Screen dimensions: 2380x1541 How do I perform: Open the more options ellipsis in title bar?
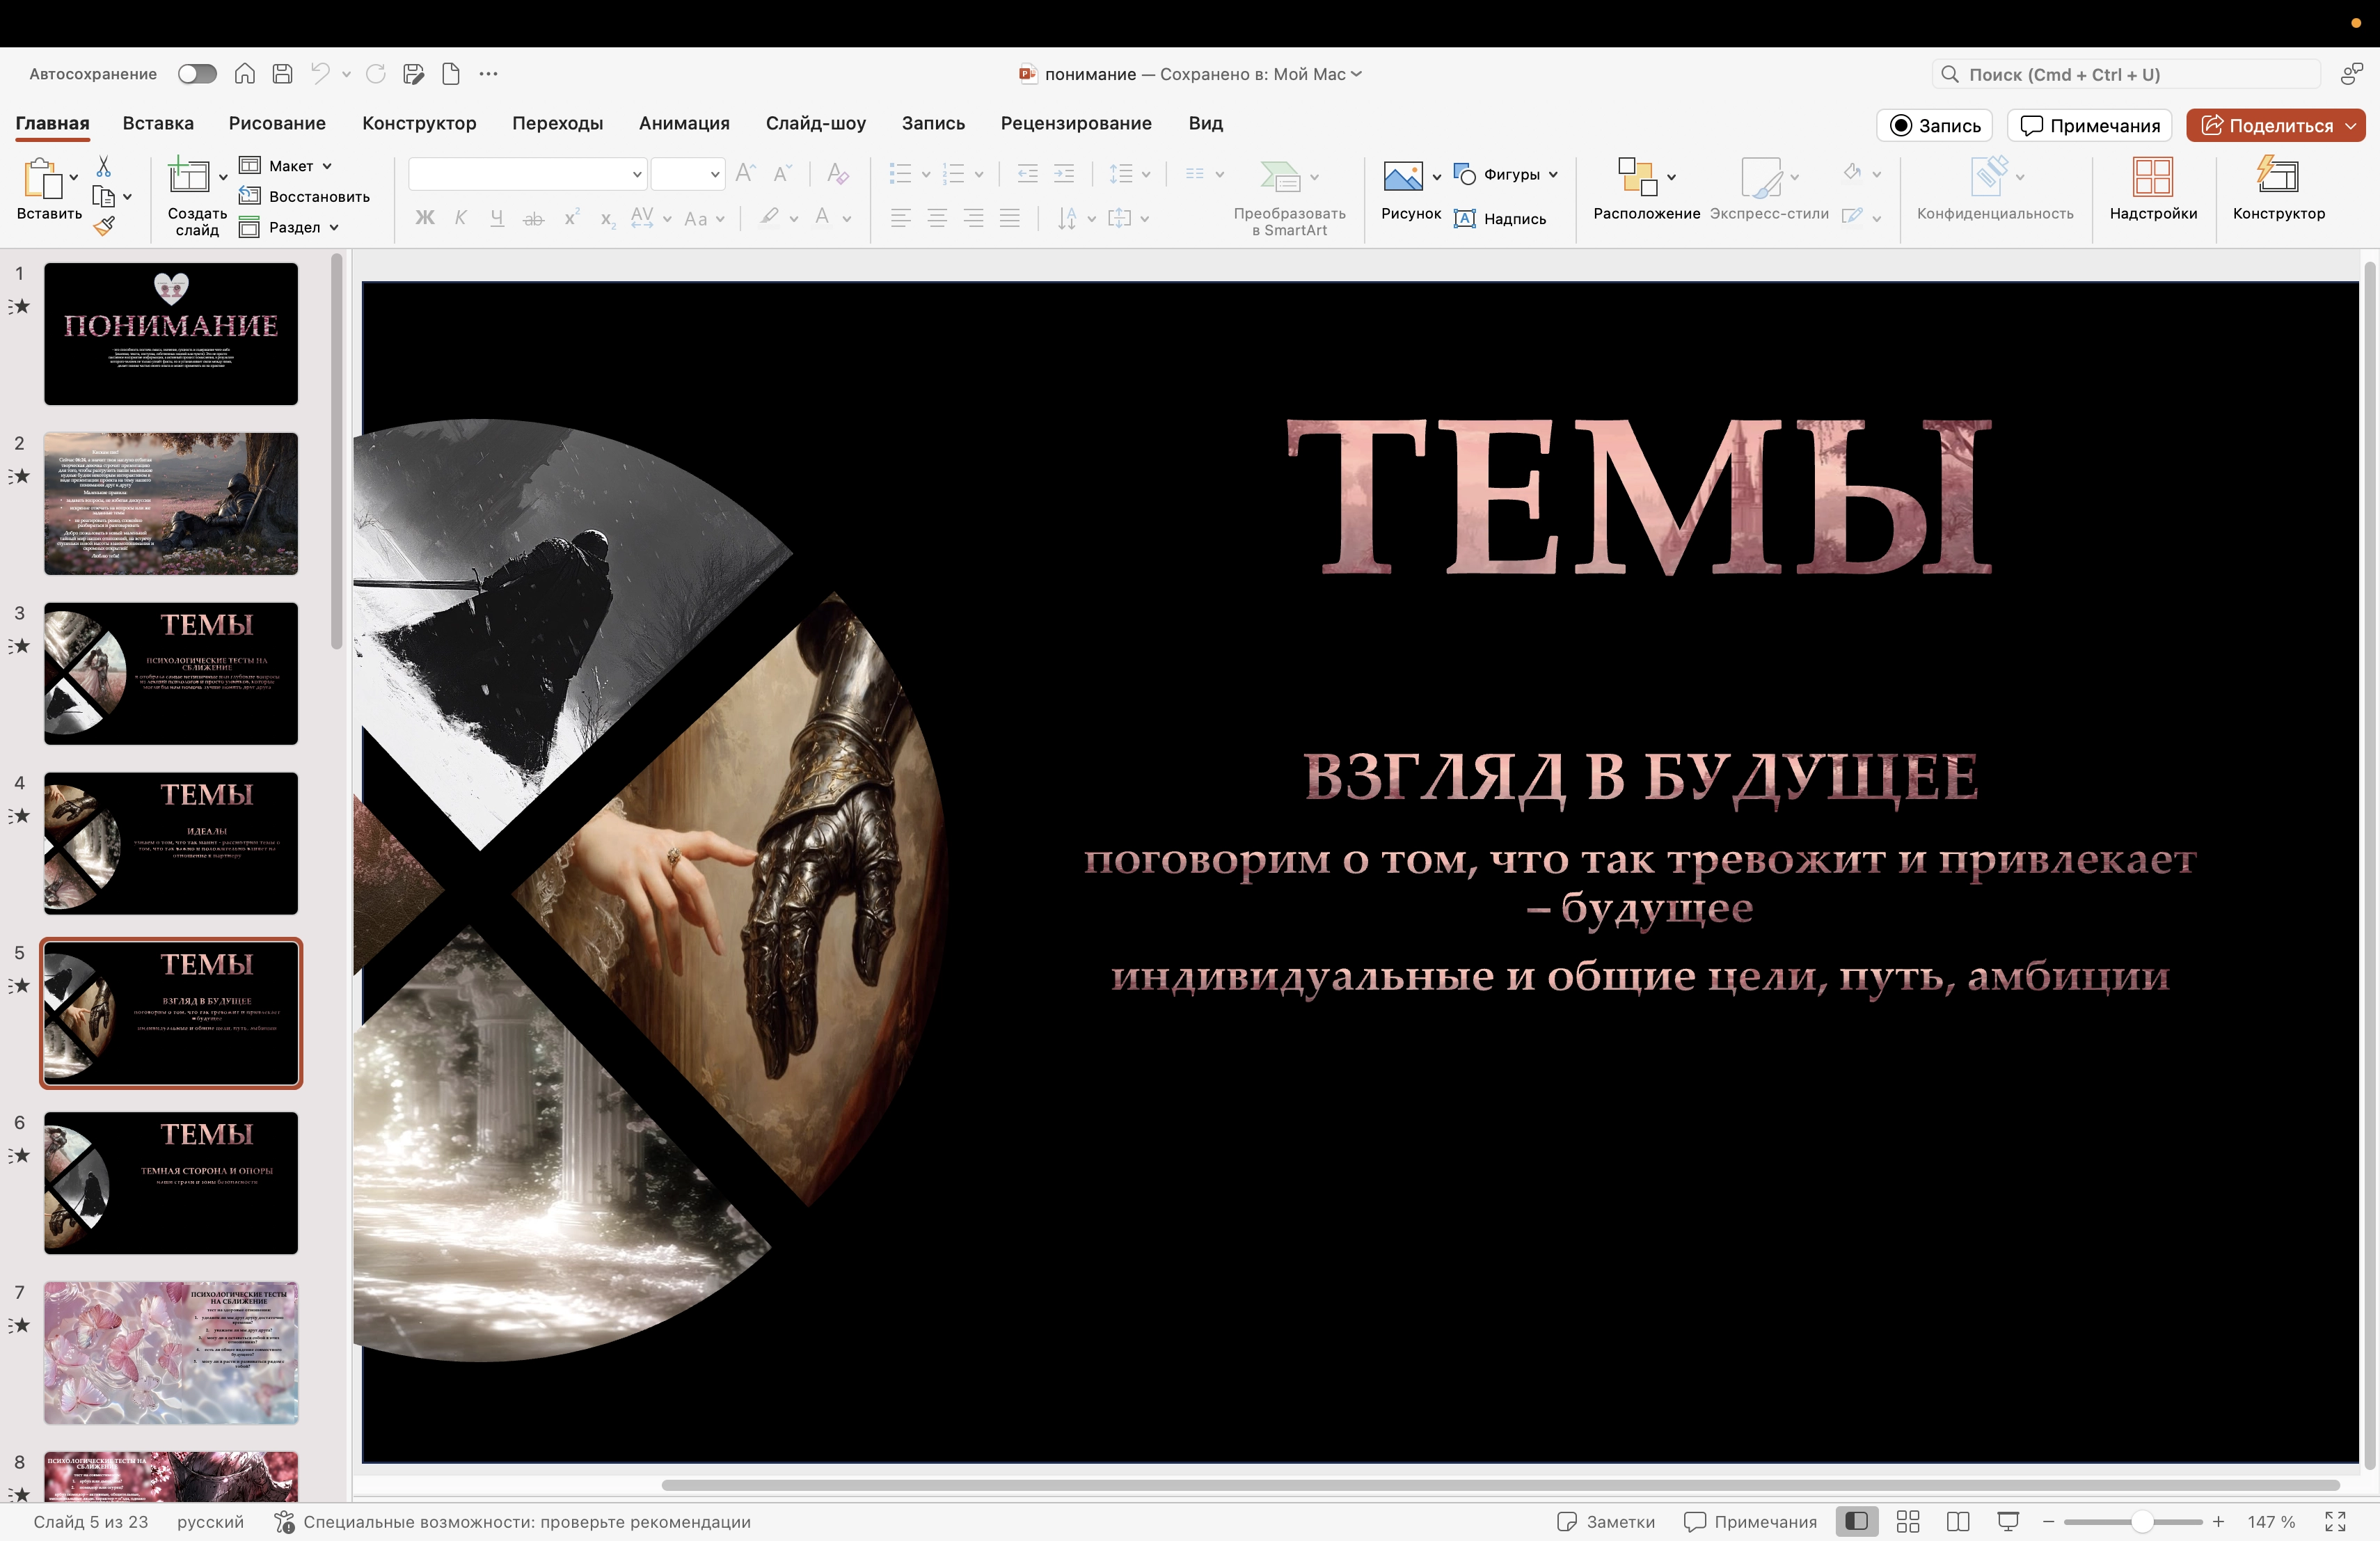click(488, 73)
